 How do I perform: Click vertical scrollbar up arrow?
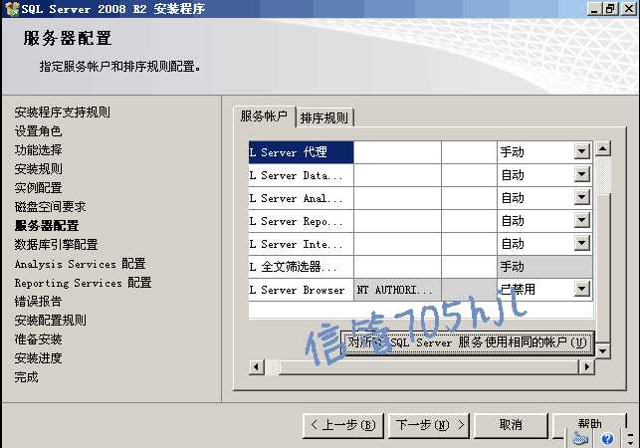tap(603, 148)
